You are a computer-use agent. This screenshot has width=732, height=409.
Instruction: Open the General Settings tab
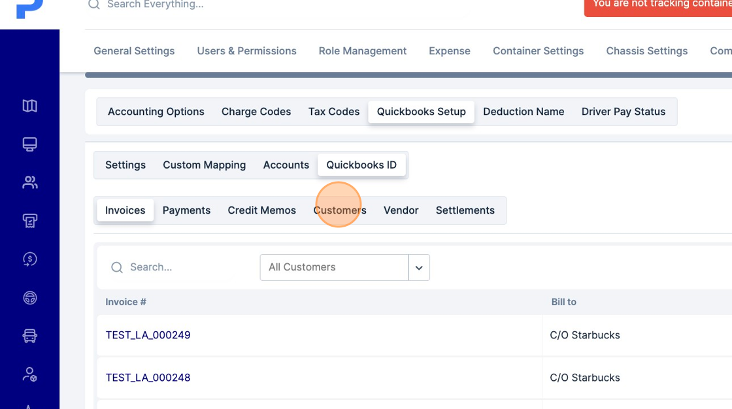coord(134,51)
